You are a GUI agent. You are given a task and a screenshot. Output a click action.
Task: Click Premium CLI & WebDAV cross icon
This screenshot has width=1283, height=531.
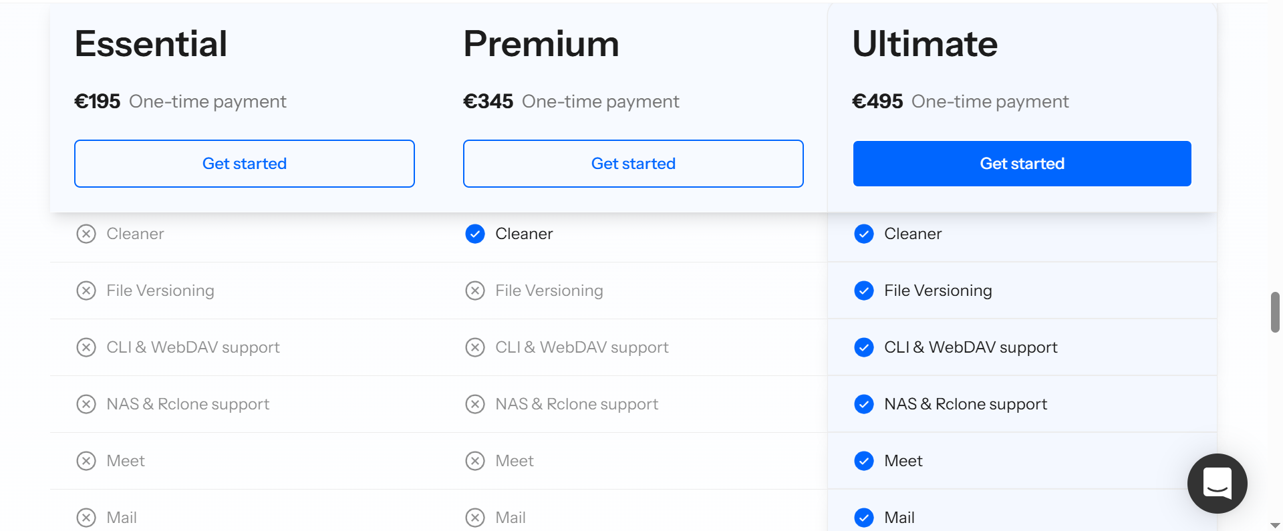[475, 347]
